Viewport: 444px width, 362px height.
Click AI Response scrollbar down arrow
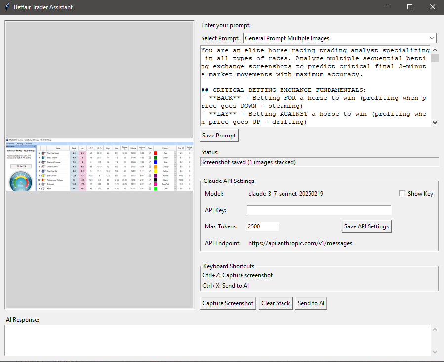pyautogui.click(x=435, y=352)
